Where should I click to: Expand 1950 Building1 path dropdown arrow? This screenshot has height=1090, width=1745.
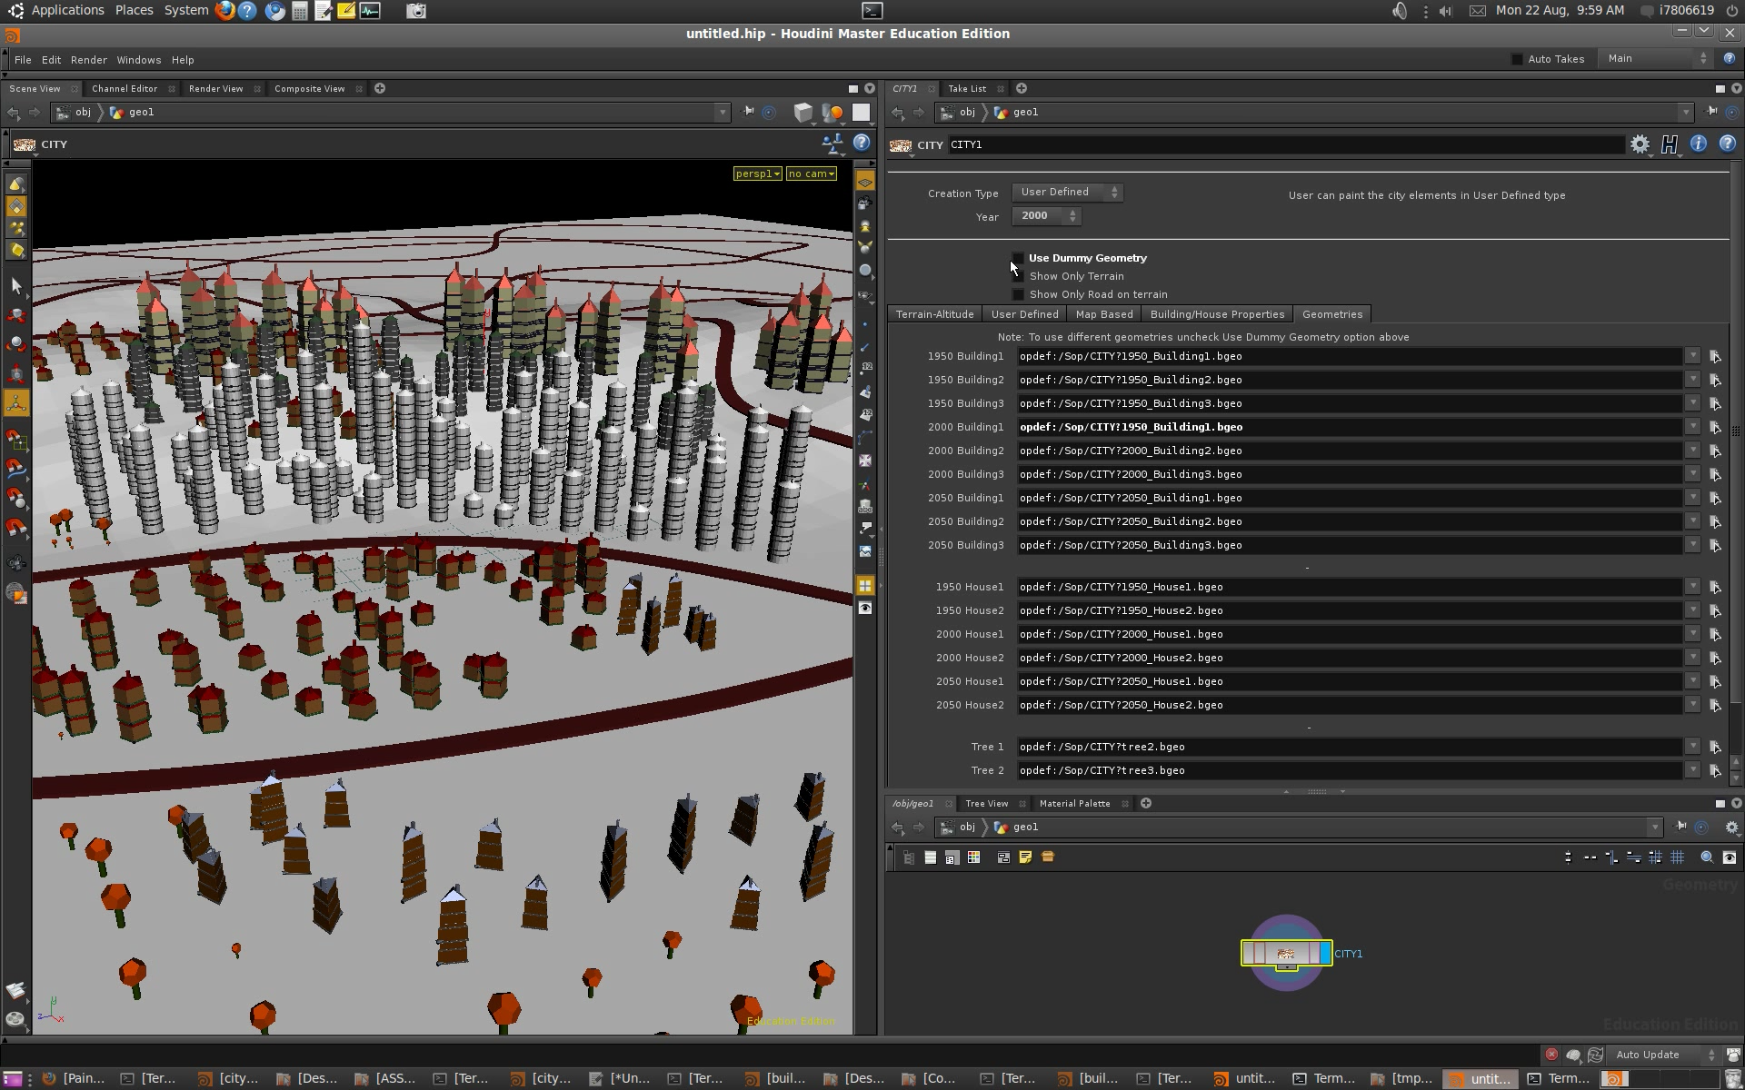tap(1692, 356)
